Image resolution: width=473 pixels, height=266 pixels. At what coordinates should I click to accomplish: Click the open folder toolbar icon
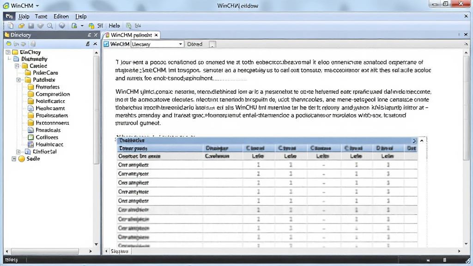[21, 26]
